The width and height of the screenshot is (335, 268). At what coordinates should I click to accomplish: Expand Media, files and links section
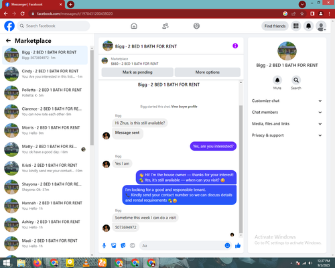(x=287, y=124)
